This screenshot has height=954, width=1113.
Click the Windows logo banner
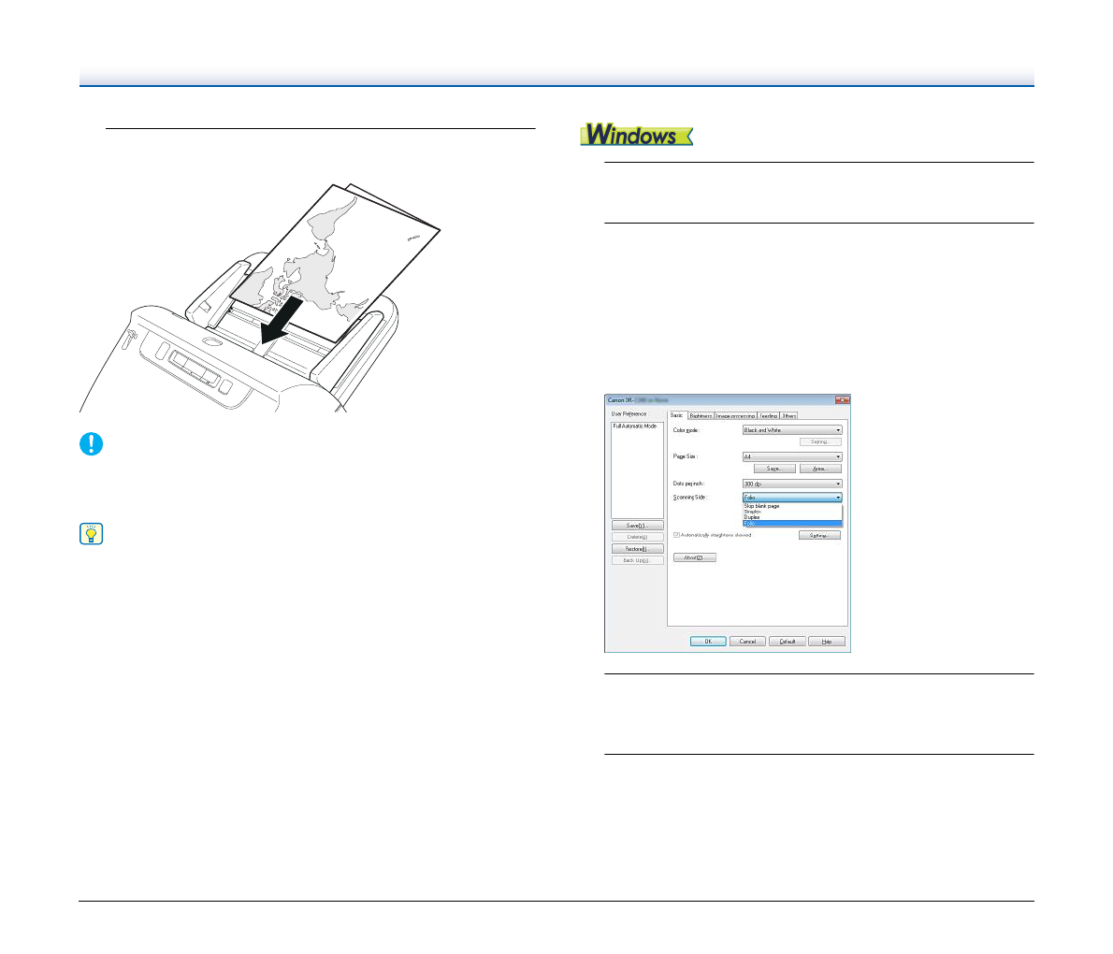(x=636, y=136)
